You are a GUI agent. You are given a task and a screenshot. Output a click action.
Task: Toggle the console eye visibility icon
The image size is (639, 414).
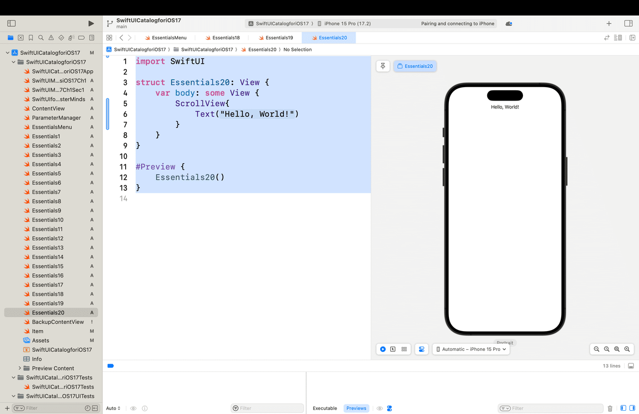click(380, 408)
